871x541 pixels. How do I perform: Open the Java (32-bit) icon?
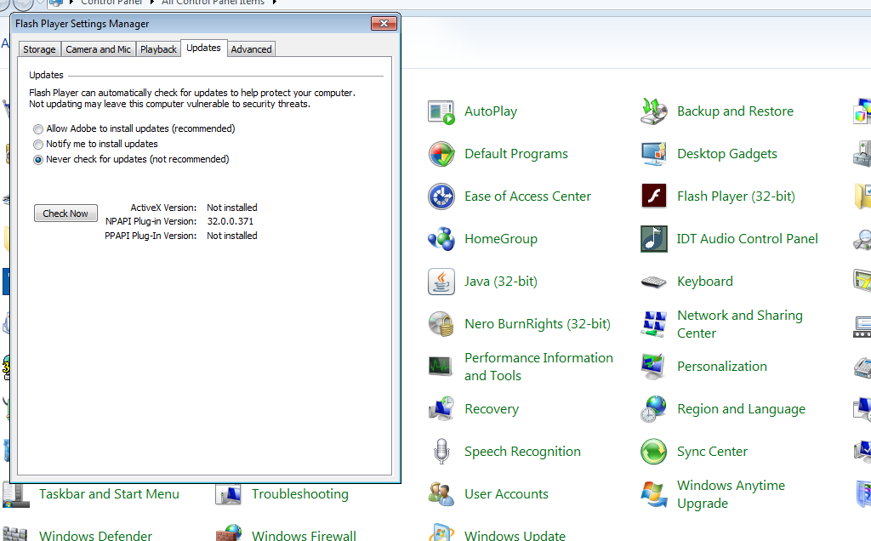[x=441, y=282]
